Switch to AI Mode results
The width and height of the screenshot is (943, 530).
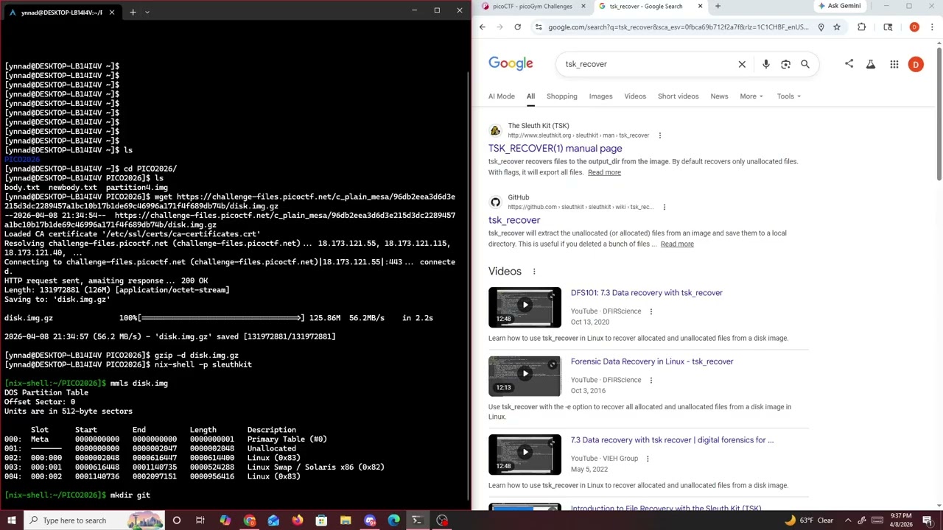(502, 96)
